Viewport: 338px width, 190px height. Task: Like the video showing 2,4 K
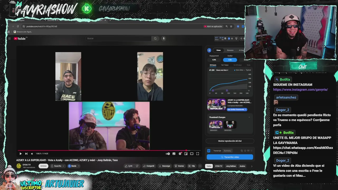click(129, 166)
